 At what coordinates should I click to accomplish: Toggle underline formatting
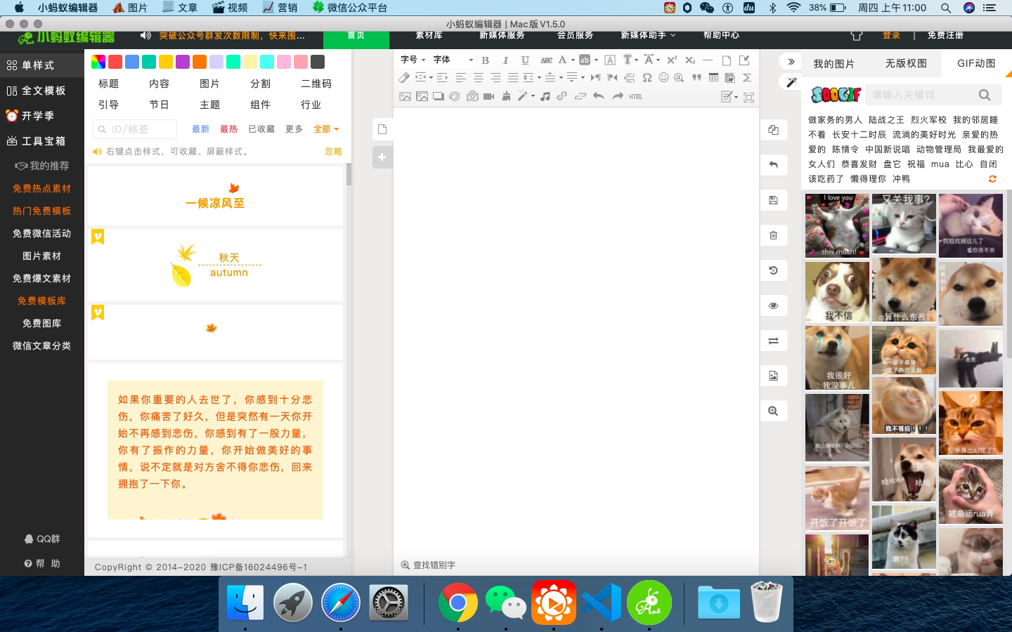[x=525, y=60]
